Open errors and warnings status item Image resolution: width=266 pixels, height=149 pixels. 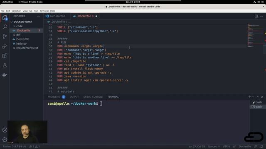[x=34, y=147]
